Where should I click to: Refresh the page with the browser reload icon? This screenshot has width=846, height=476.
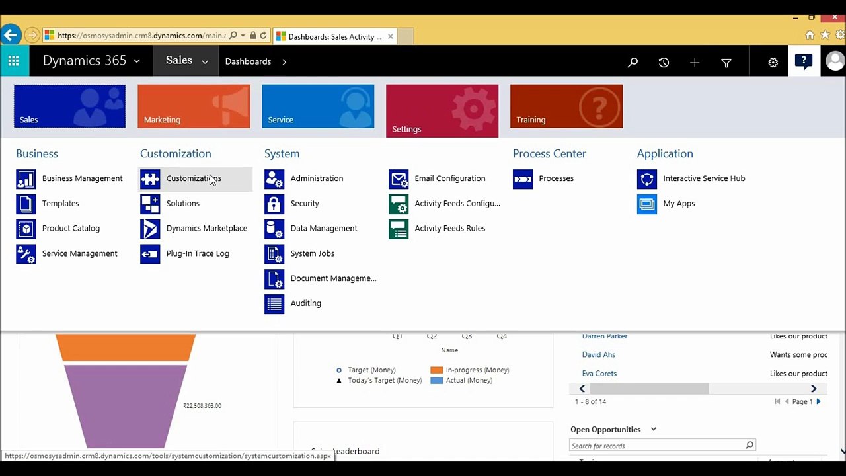point(263,36)
